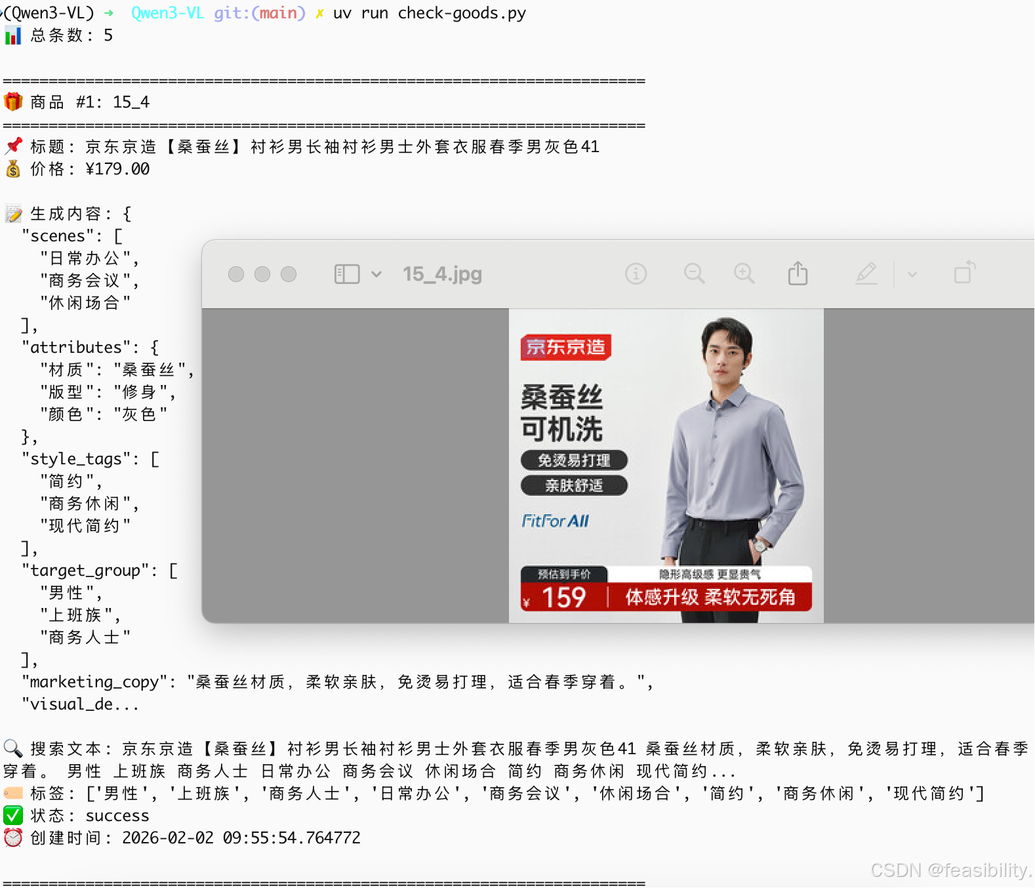The height and width of the screenshot is (888, 1035).
Task: Show the image info inspector
Action: point(636,273)
